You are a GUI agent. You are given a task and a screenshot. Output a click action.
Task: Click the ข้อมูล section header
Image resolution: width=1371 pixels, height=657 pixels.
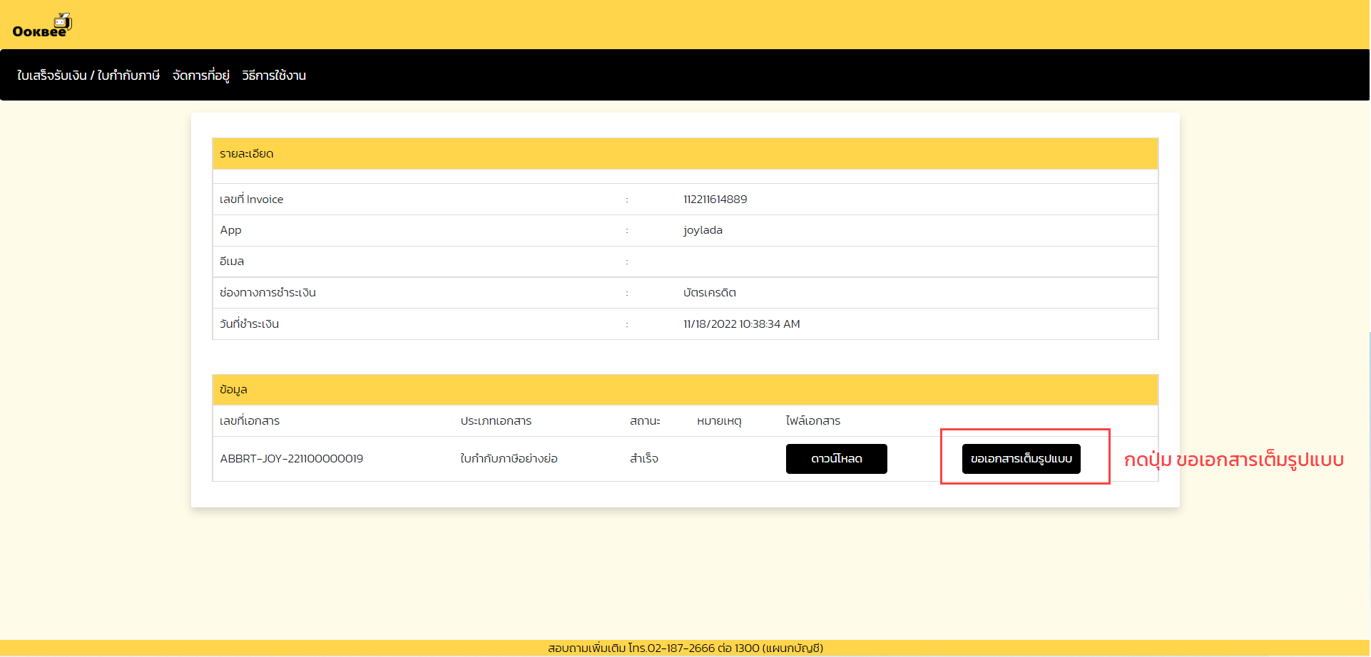pos(233,390)
